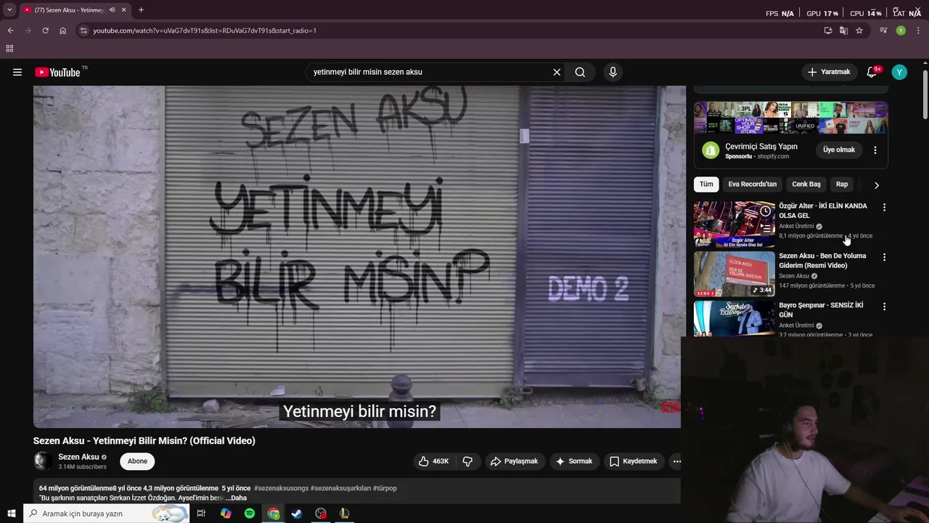
Task: Open Chrome media controls icon
Action: 883,31
